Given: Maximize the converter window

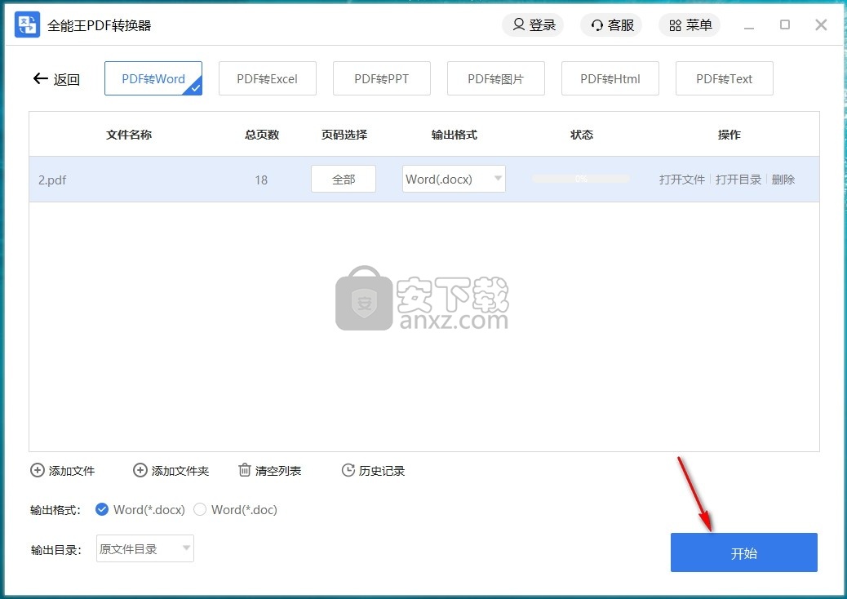Looking at the screenshot, I should click(785, 24).
